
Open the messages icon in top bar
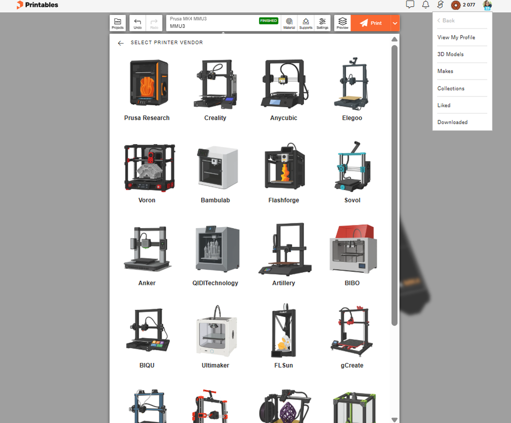(410, 5)
